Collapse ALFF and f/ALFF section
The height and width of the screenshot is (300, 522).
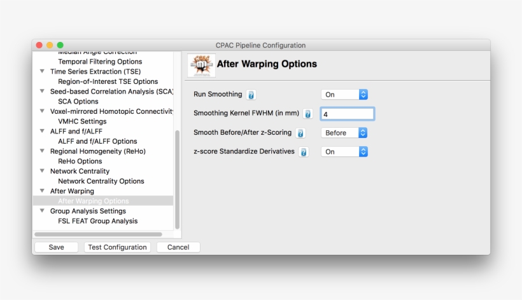click(x=42, y=131)
